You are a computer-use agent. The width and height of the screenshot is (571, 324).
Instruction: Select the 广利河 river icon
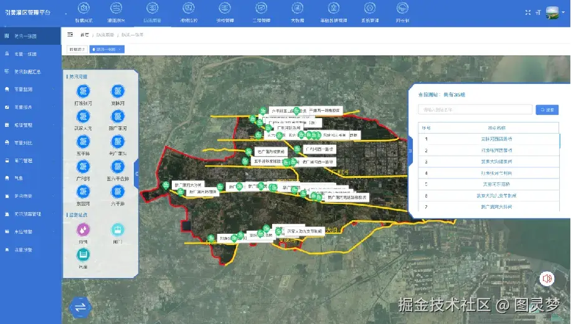(83, 167)
